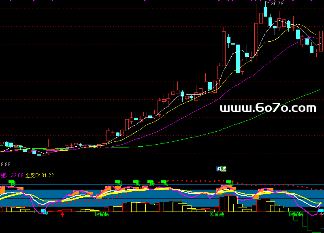The image size is (324, 233).
Task: Click the red up-arrow buy signal
Action: click(62, 214)
